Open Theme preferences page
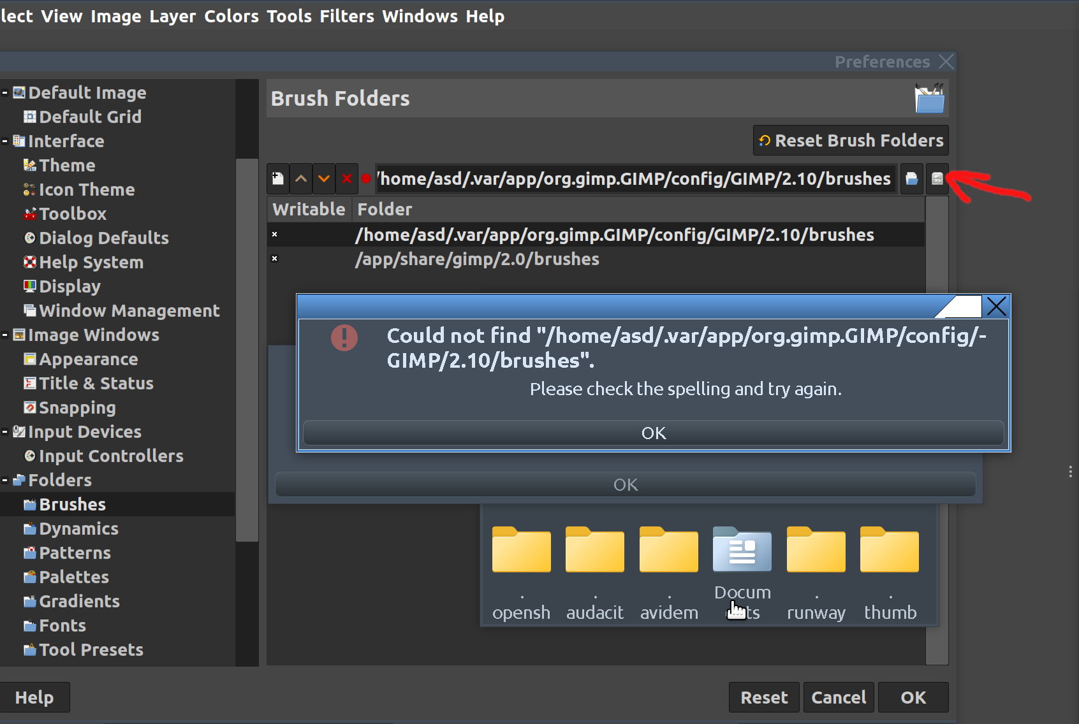Viewport: 1079px width, 724px height. 67,165
